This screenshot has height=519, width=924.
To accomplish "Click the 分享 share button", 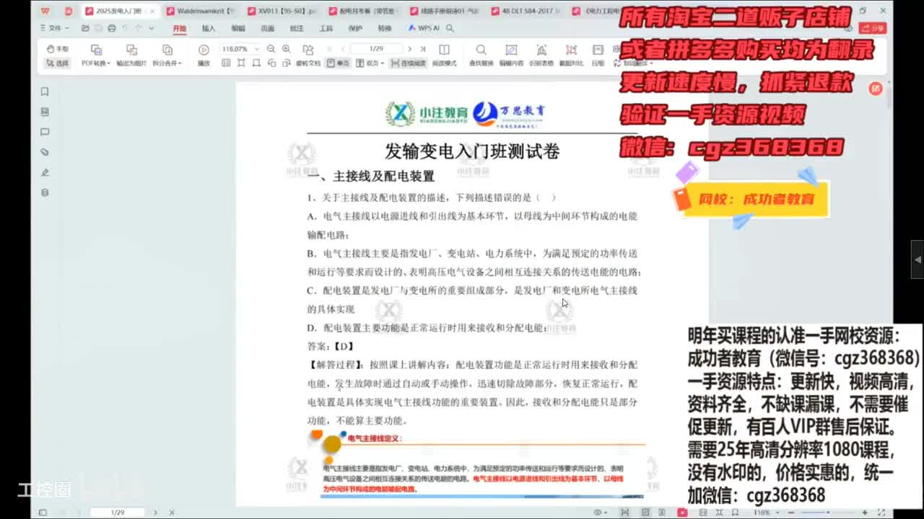I will point(874,28).
